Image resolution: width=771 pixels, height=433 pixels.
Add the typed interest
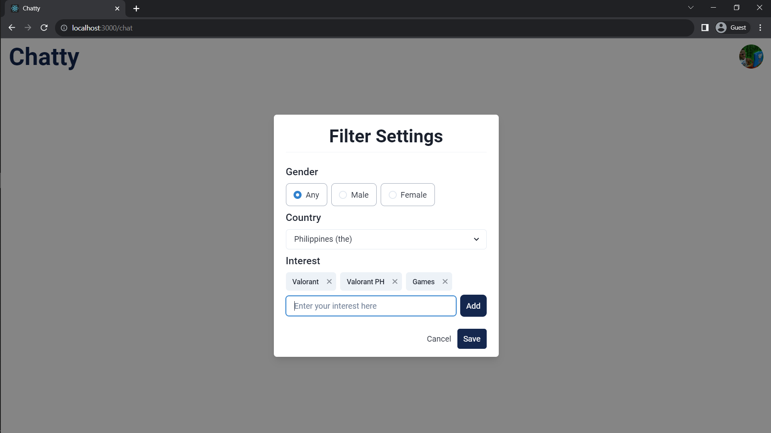coord(473,306)
